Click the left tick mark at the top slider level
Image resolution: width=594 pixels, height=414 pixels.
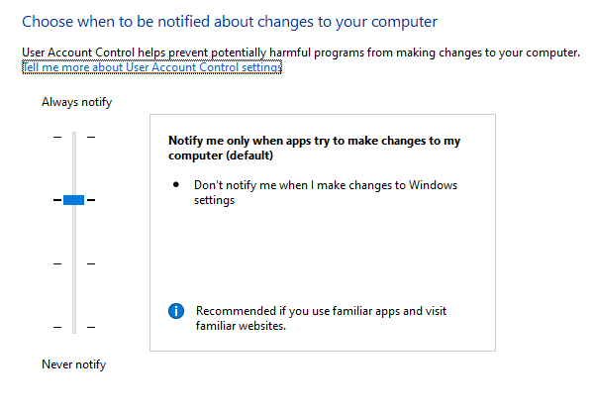56,137
